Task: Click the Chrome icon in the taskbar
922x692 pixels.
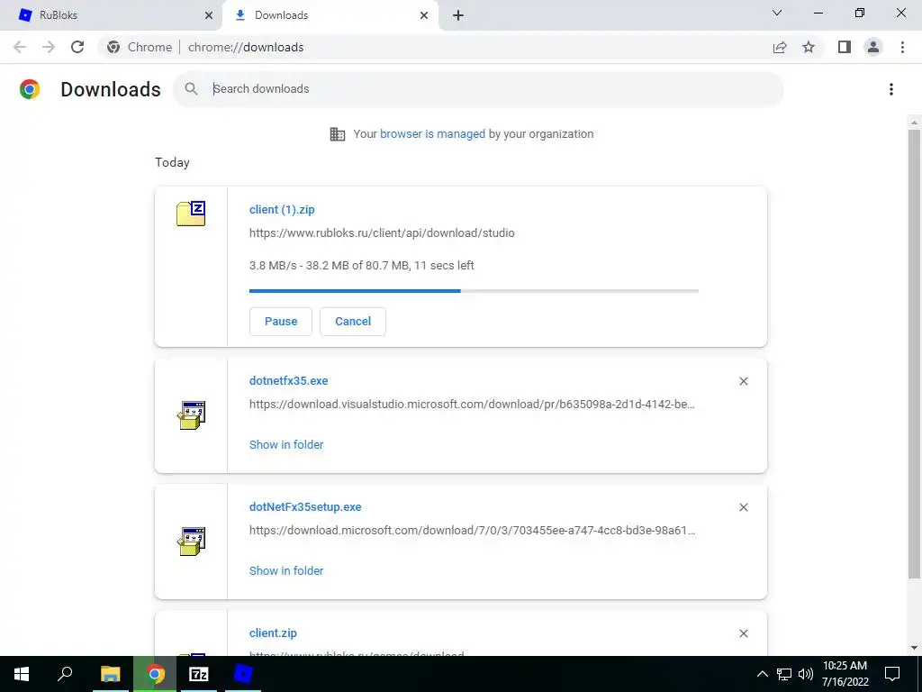Action: pos(155,674)
